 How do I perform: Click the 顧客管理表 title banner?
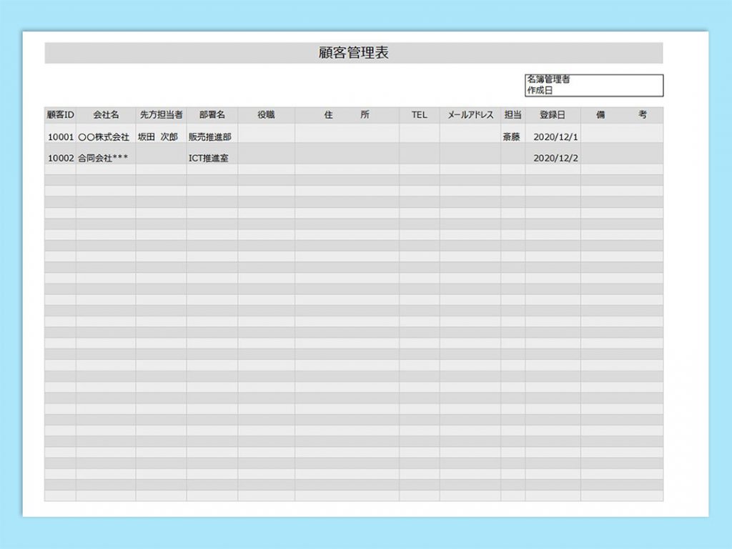[x=353, y=53]
